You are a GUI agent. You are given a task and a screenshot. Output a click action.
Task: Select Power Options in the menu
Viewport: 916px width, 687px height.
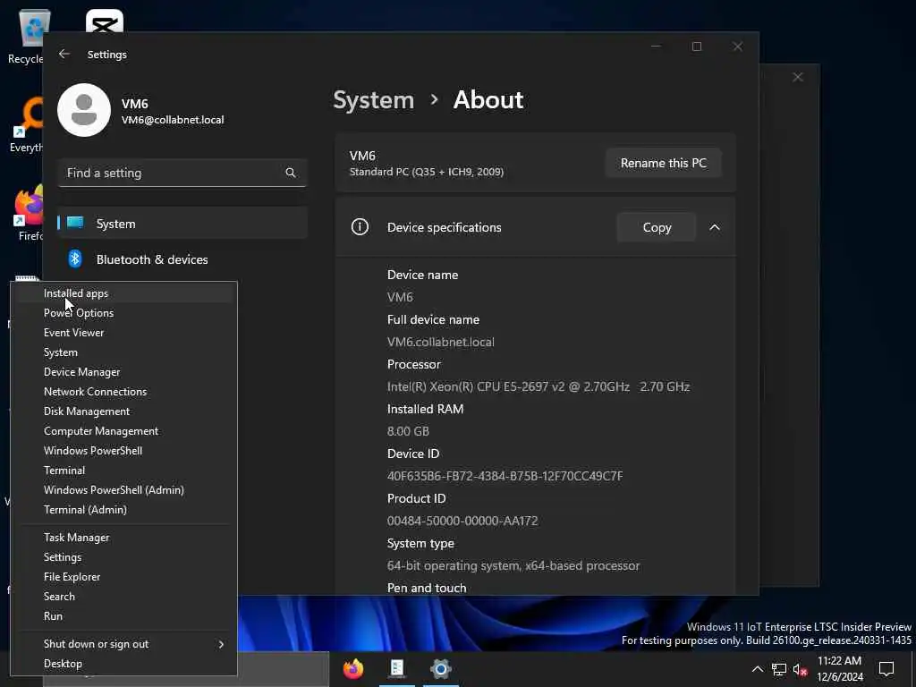point(123,313)
